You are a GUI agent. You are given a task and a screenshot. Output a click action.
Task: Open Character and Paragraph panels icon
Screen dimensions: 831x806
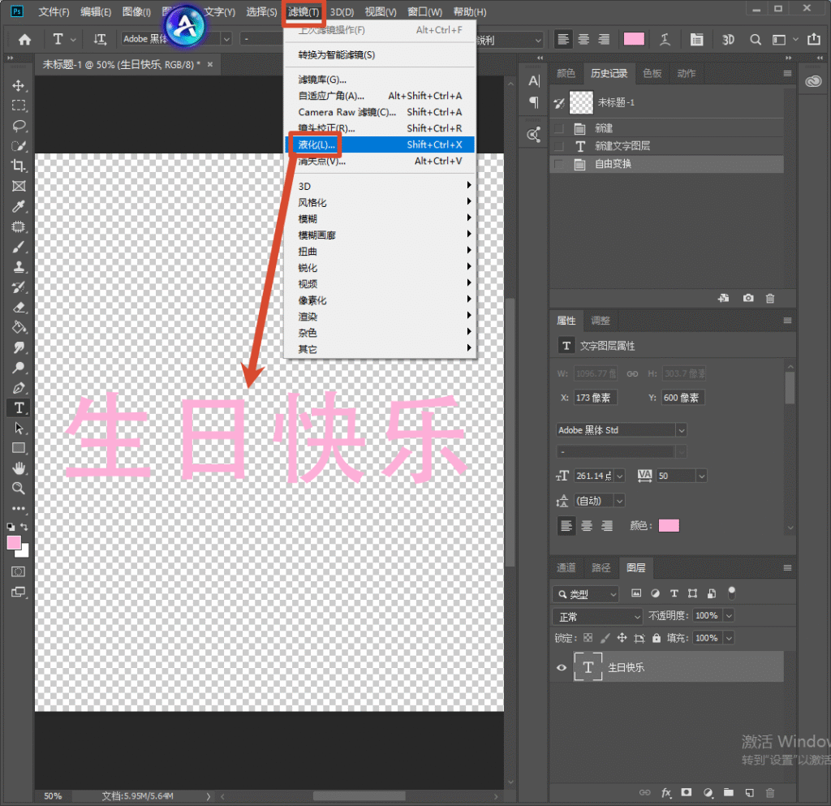696,40
